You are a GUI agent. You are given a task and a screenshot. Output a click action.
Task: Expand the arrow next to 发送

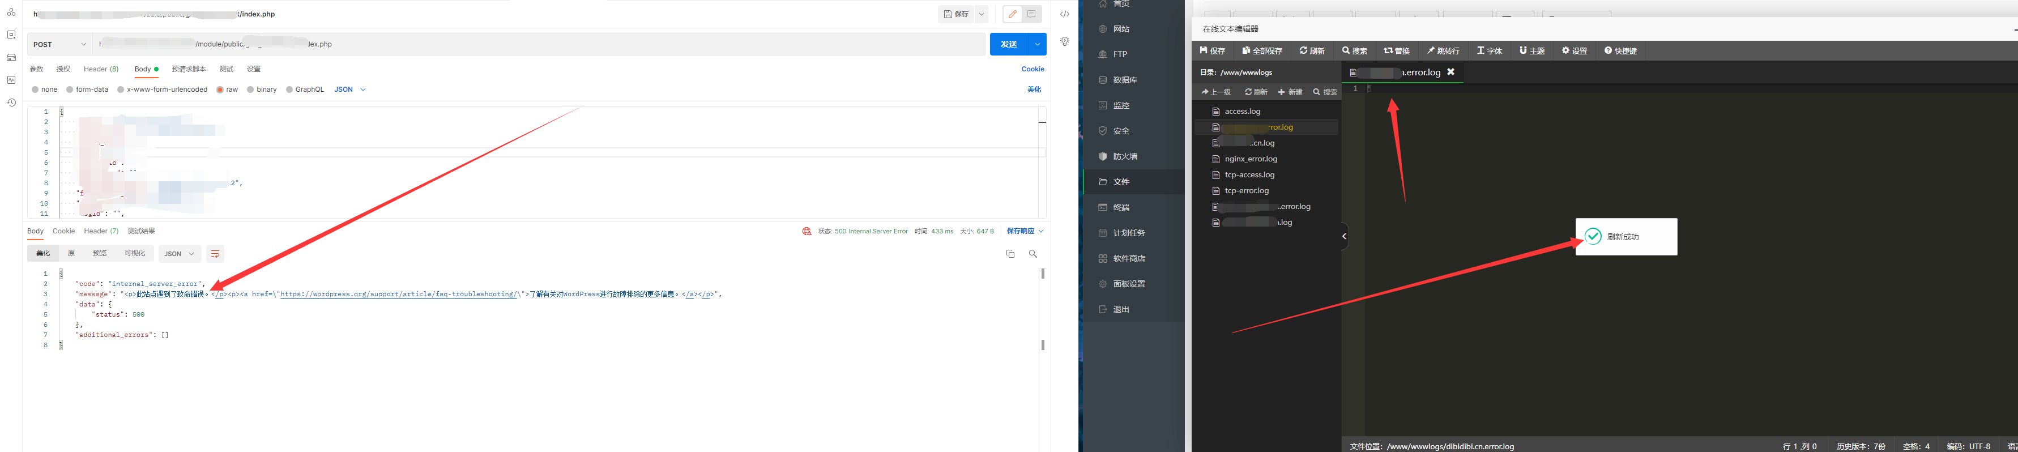(1037, 45)
